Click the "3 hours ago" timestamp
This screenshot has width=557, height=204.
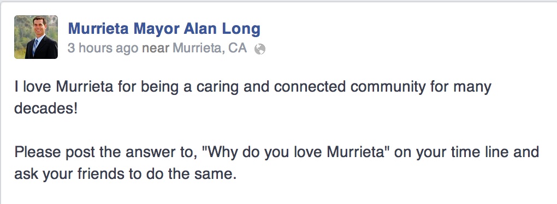click(103, 48)
